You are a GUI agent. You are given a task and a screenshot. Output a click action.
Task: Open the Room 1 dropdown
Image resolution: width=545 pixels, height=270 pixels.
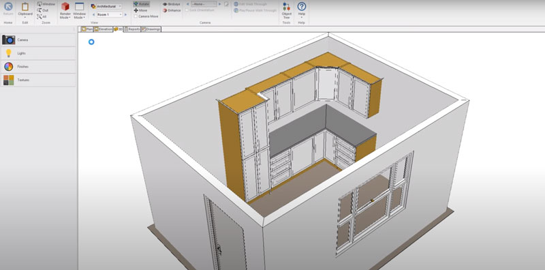(110, 14)
